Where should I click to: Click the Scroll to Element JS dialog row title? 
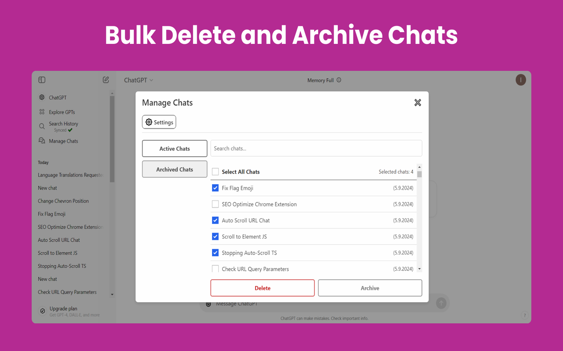244,236
